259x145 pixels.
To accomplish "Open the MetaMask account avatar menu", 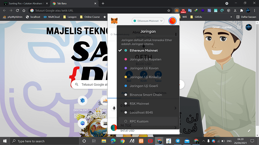I will click(172, 21).
